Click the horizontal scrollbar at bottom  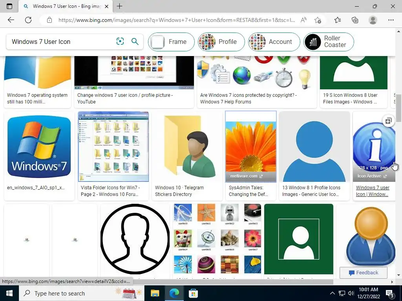coord(233,282)
